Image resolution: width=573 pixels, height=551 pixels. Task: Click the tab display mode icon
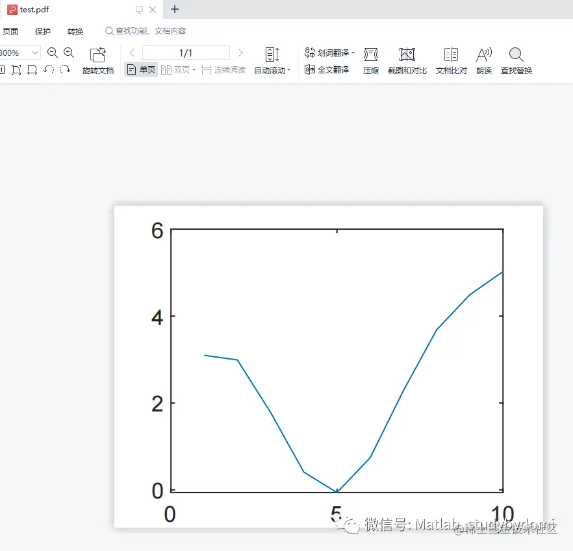tap(139, 10)
